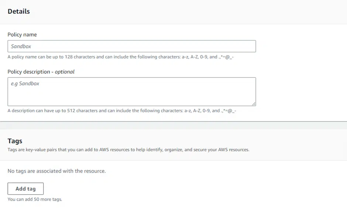
Task: Select the Tags section heading
Action: [15, 141]
